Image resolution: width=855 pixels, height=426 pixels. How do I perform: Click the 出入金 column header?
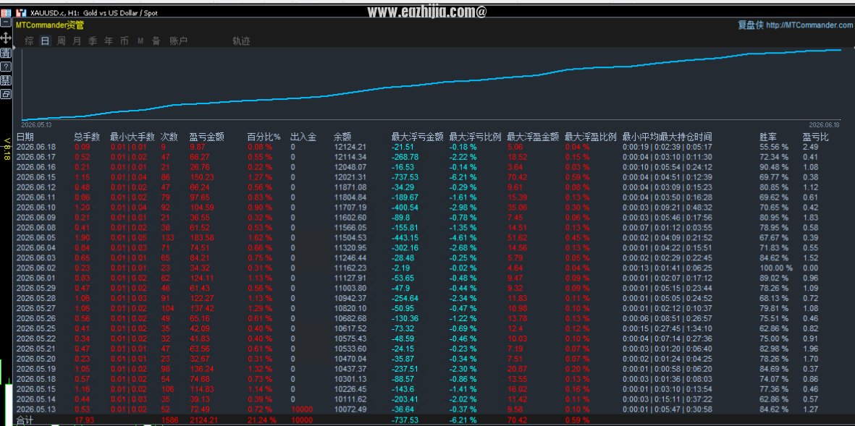pyautogui.click(x=303, y=137)
